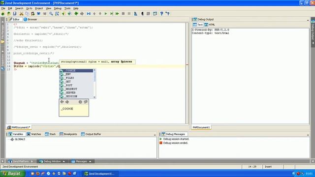The width and height of the screenshot is (315, 177).
Task: Click the Pause debug icon
Action: point(129,14)
